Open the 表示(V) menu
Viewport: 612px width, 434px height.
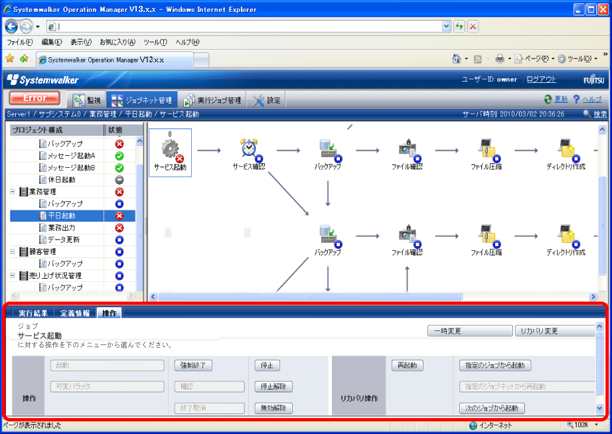tap(81, 42)
